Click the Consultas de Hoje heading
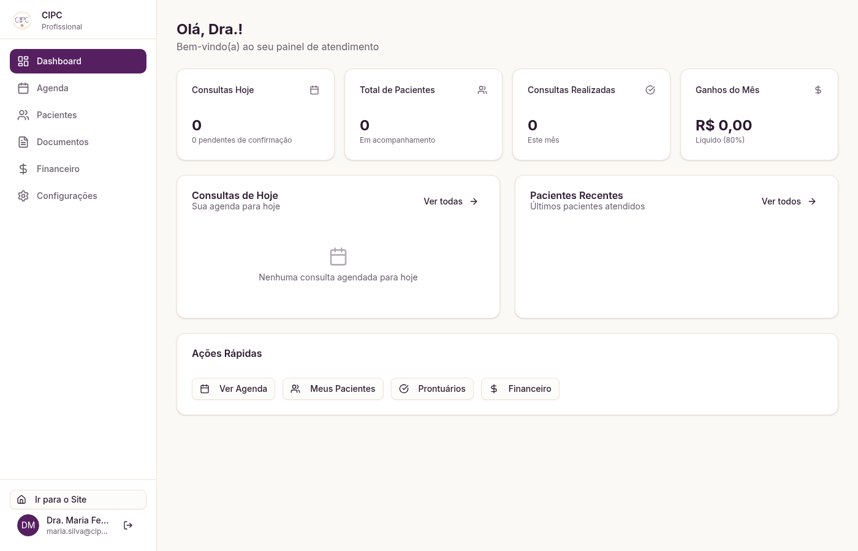Screen dimensions: 858x551 click(235, 195)
